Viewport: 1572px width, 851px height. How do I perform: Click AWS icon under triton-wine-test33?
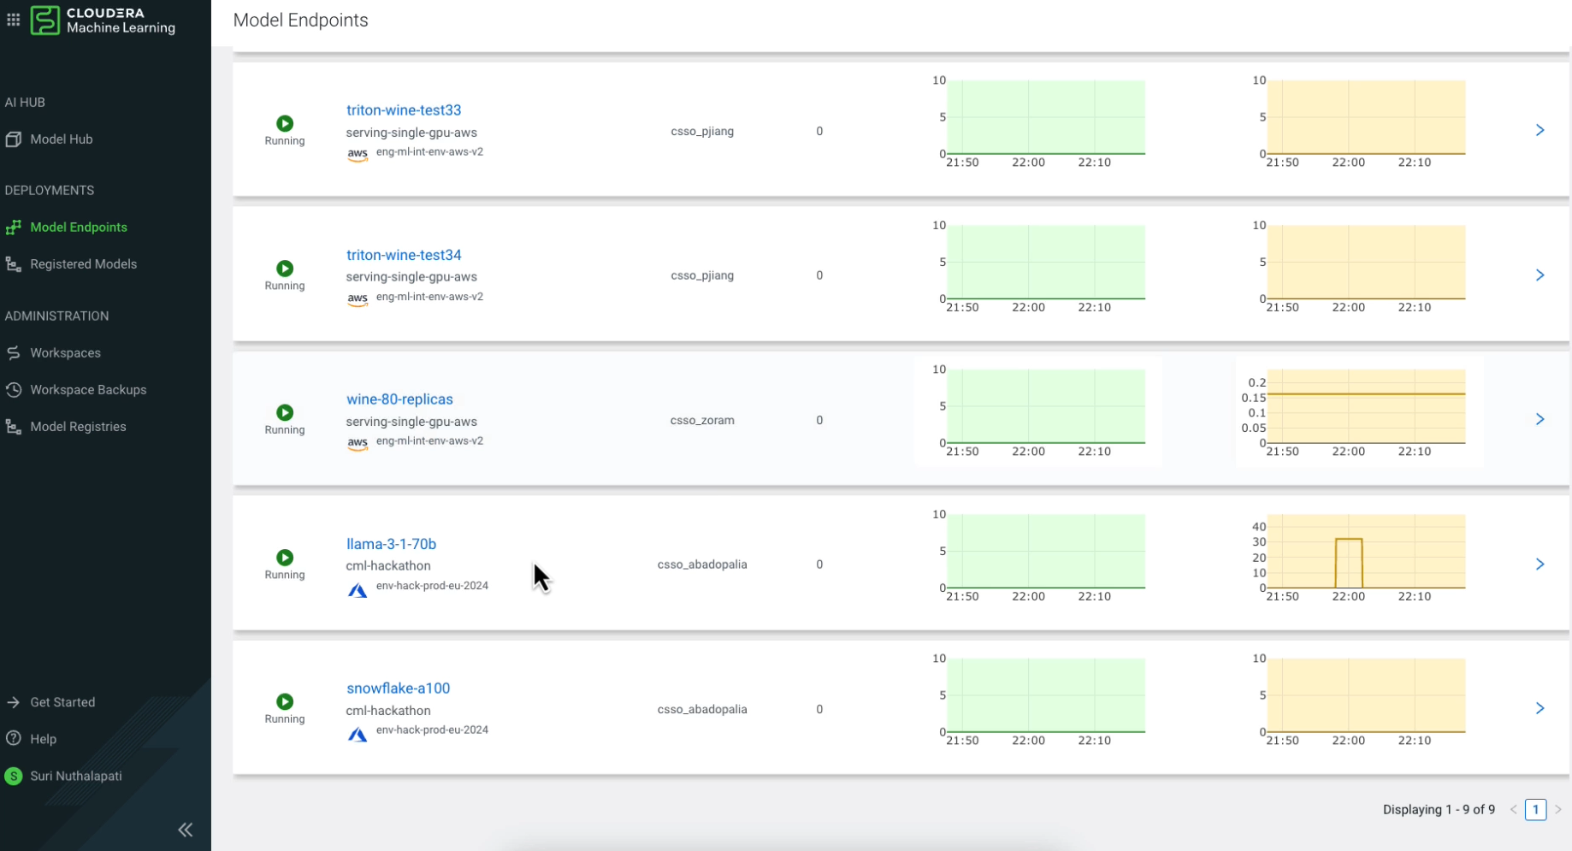358,154
